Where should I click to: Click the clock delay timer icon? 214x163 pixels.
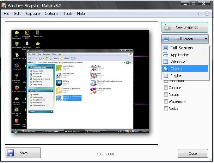tap(207, 14)
